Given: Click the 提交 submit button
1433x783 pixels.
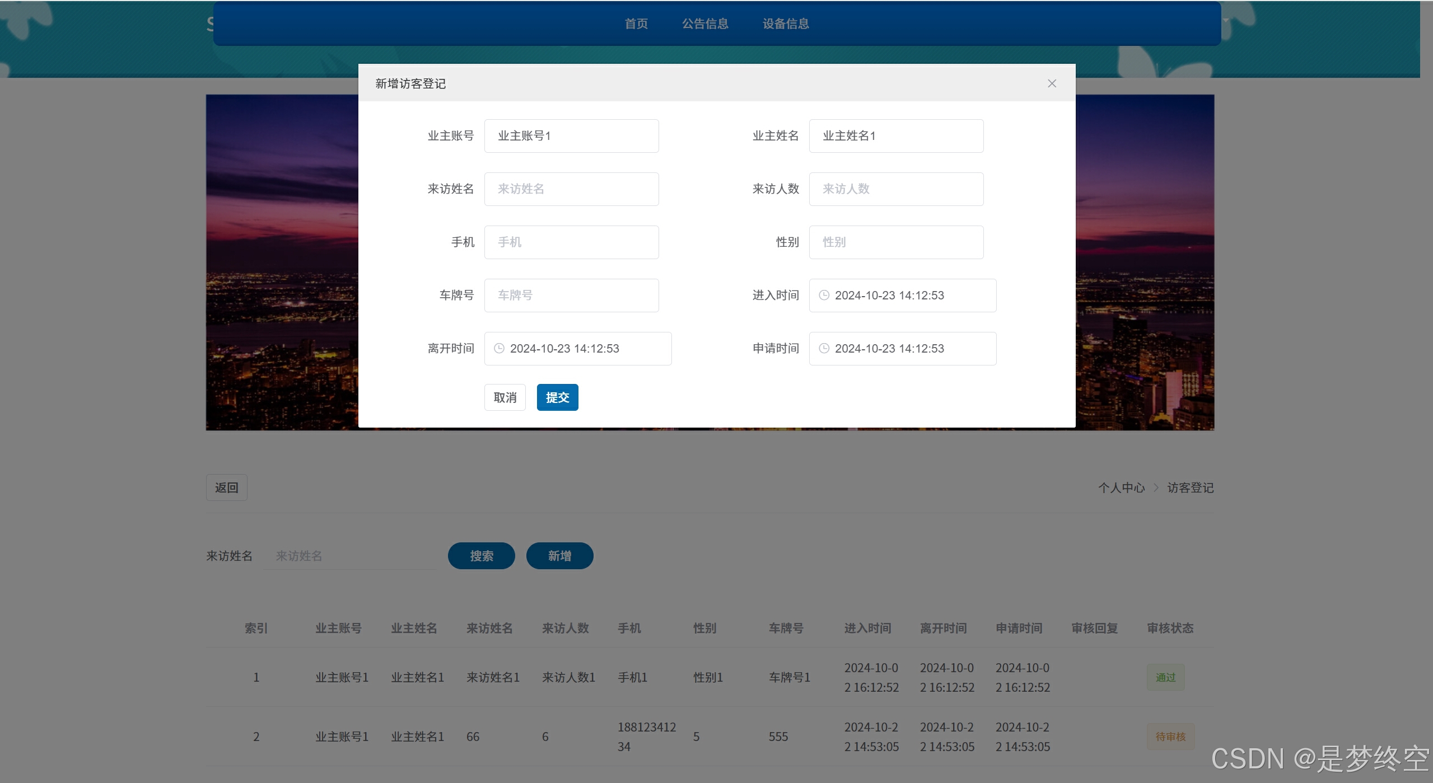Looking at the screenshot, I should [x=557, y=397].
